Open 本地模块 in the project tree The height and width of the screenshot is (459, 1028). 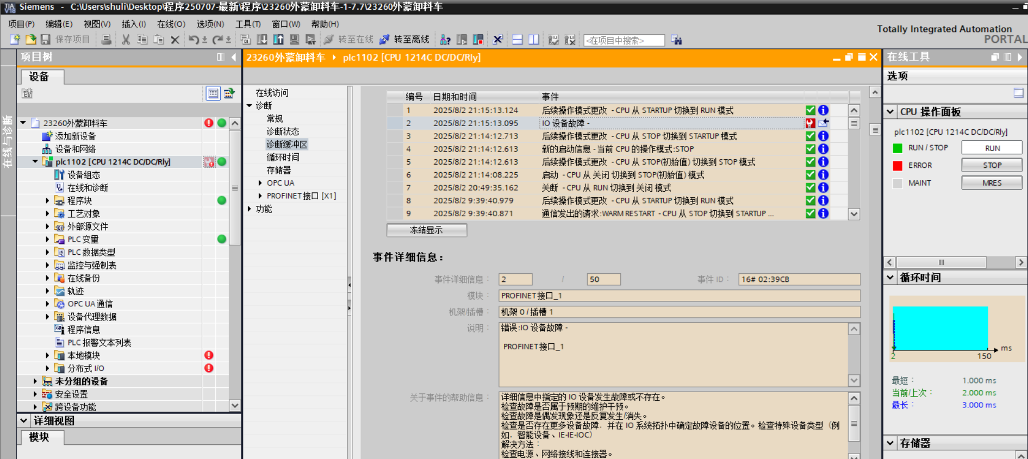click(84, 355)
